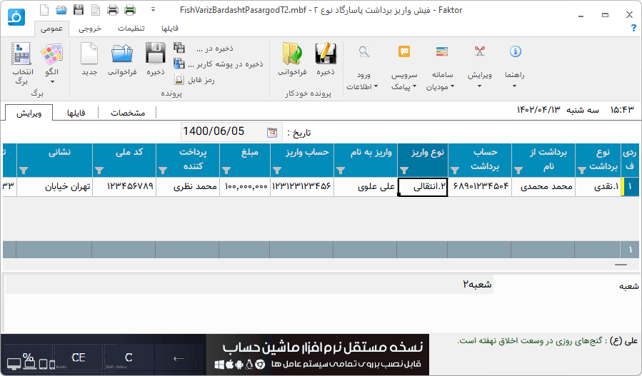Click the percent device icon in calculator
The image size is (642, 376).
coord(29,360)
